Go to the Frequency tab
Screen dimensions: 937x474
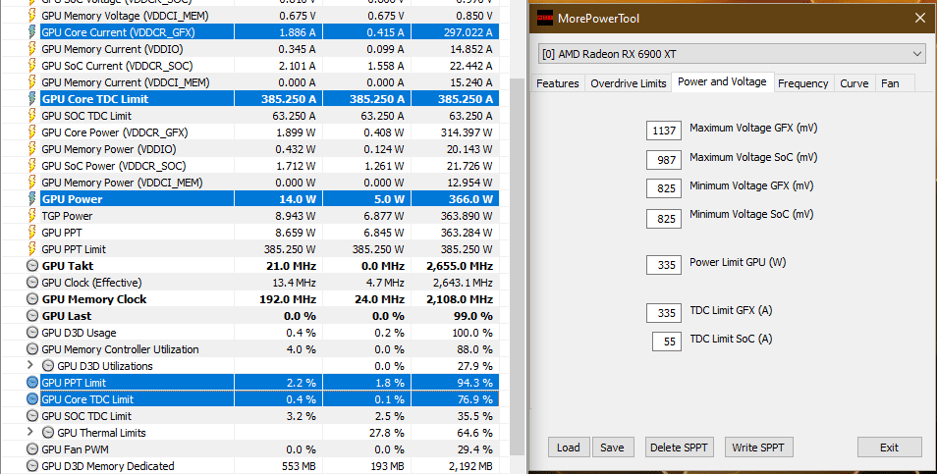(x=803, y=83)
